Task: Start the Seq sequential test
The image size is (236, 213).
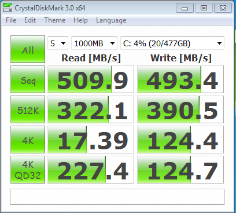Action: click(x=28, y=79)
